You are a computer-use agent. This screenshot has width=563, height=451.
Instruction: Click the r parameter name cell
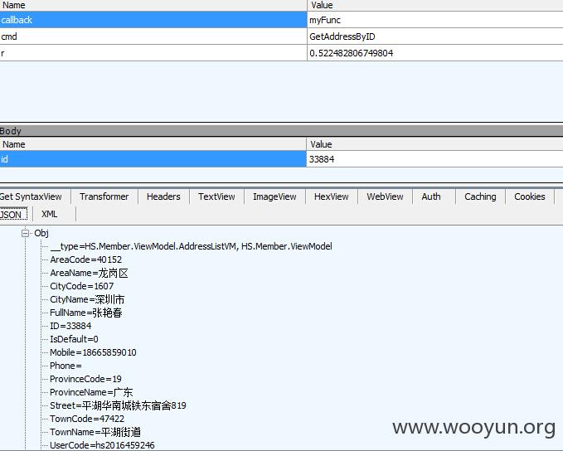tap(153, 53)
